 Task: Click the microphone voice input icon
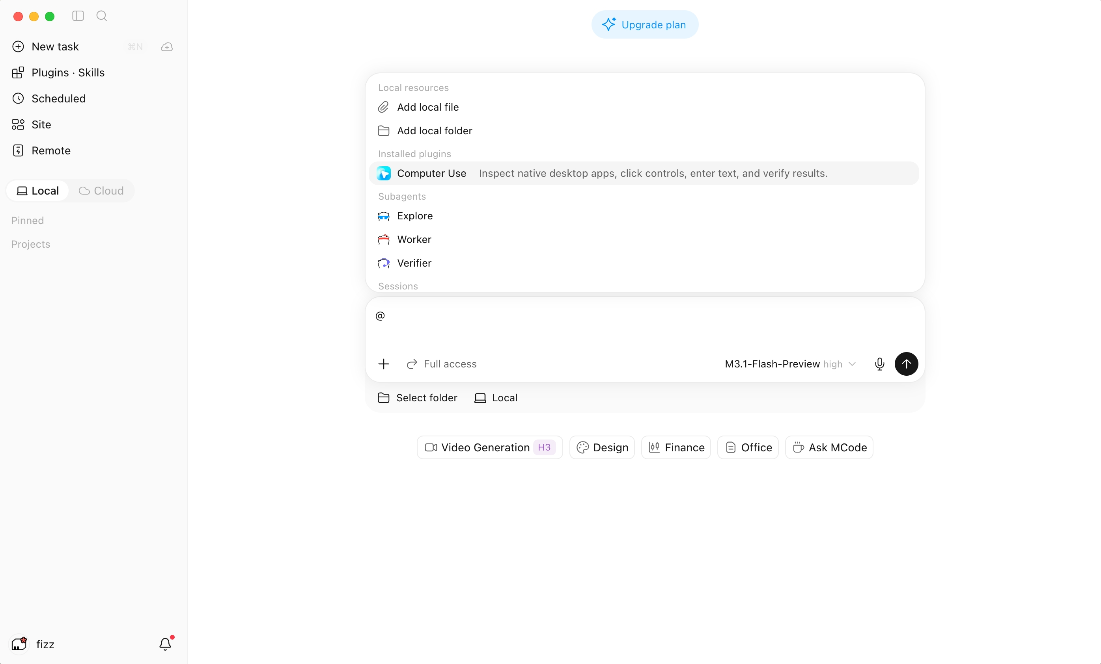879,364
